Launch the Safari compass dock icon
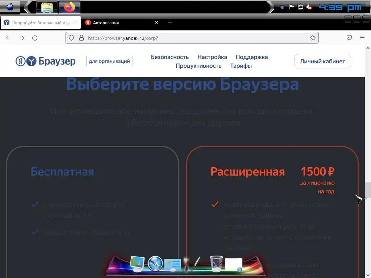Image resolution: width=371 pixels, height=278 pixels. click(155, 264)
